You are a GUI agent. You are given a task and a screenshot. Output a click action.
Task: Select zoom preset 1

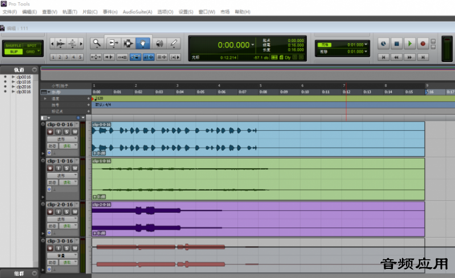tap(53, 57)
